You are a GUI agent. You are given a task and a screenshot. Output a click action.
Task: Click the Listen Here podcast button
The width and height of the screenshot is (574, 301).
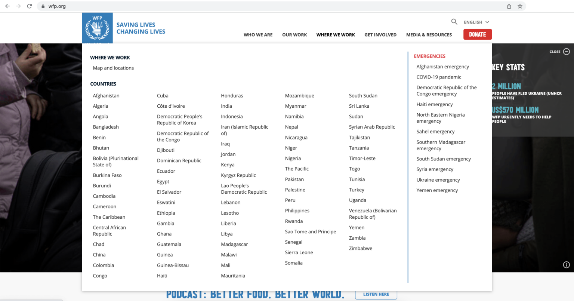pos(376,294)
